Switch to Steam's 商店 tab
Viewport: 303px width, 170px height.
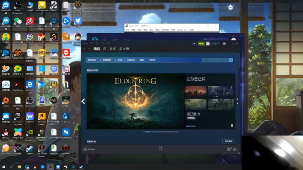[x=97, y=49]
